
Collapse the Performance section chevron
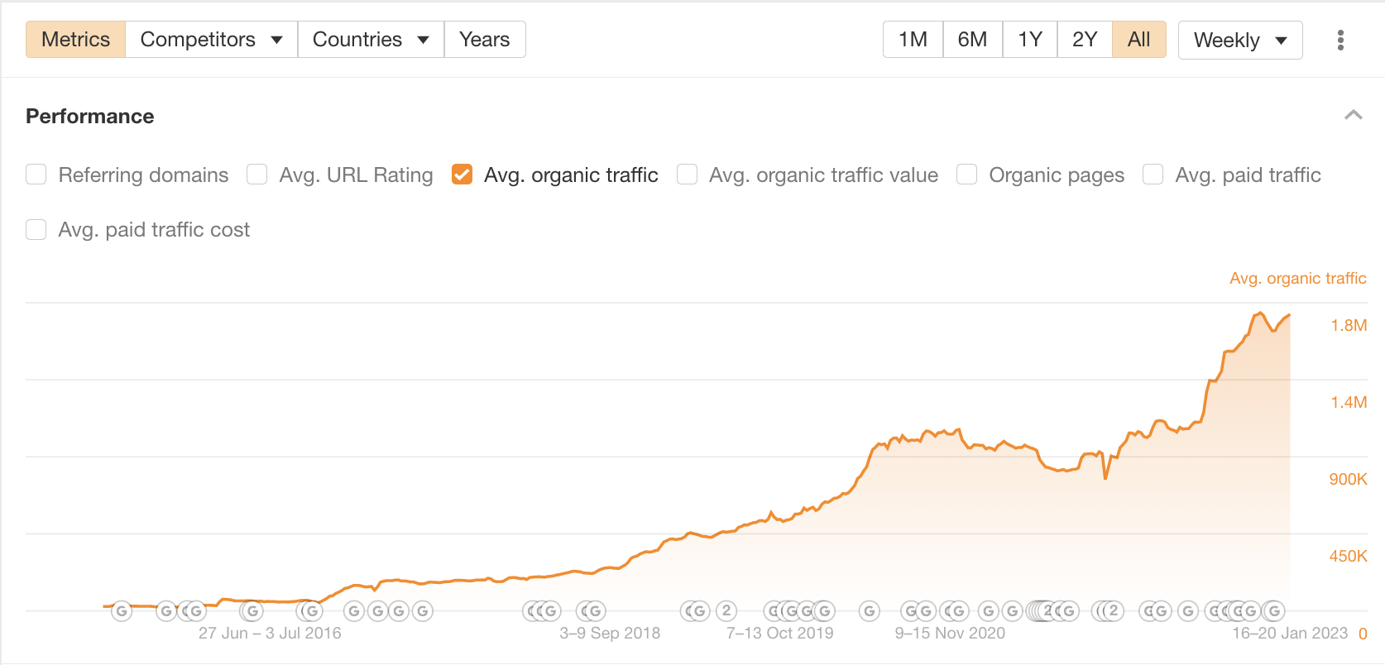click(1354, 115)
